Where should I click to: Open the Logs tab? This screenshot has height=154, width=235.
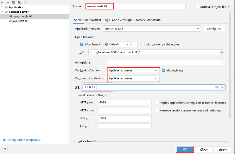[106, 20]
